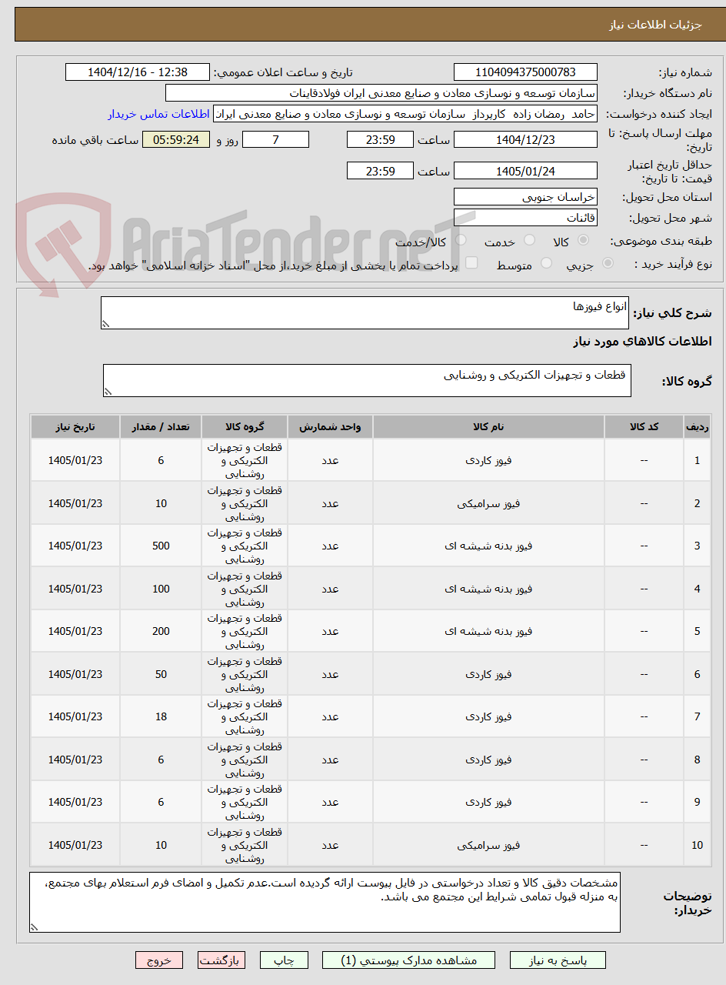
Task: Select the خدمت radio button
Action: [x=529, y=242]
